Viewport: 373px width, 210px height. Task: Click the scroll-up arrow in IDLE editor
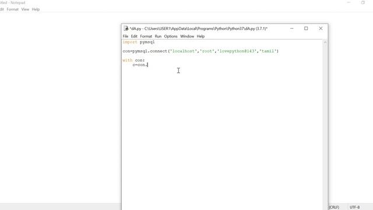(325, 42)
